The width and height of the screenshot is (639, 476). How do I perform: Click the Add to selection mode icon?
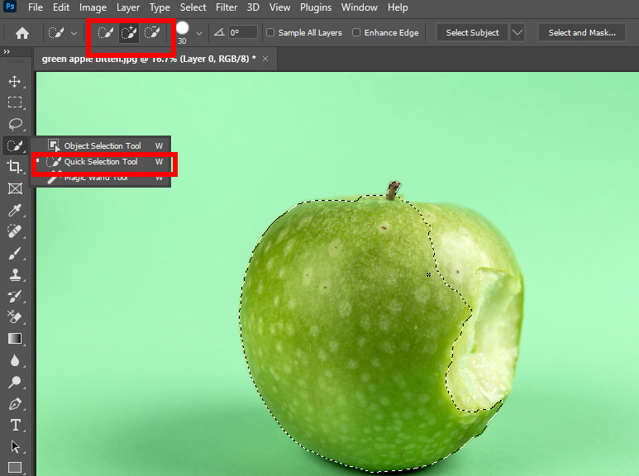pyautogui.click(x=129, y=32)
